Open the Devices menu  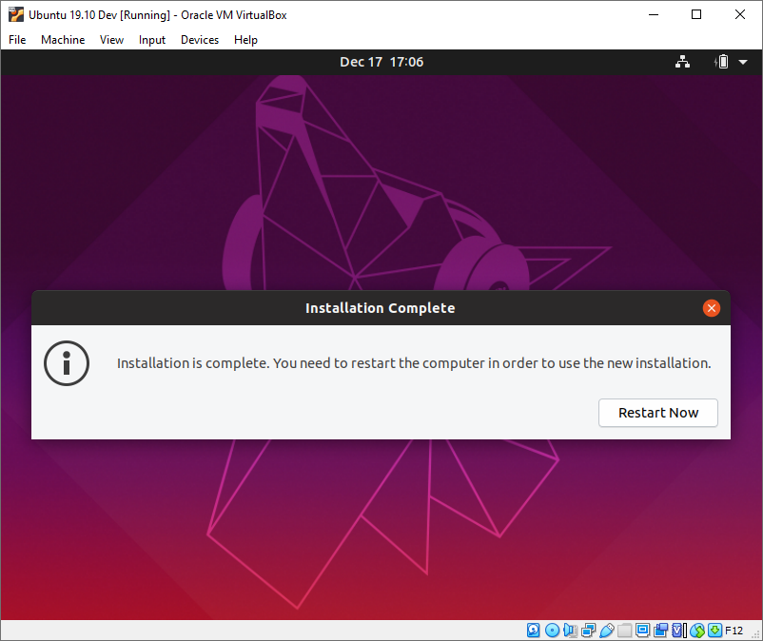click(200, 40)
